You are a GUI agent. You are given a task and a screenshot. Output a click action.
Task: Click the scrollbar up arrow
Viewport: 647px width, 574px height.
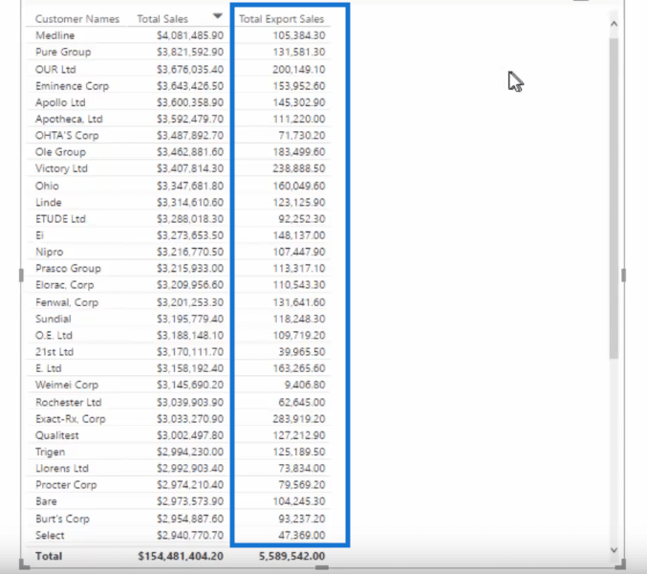click(x=614, y=24)
